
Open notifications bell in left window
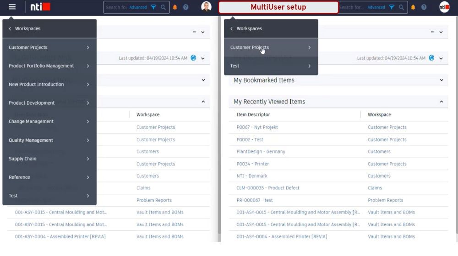175,7
